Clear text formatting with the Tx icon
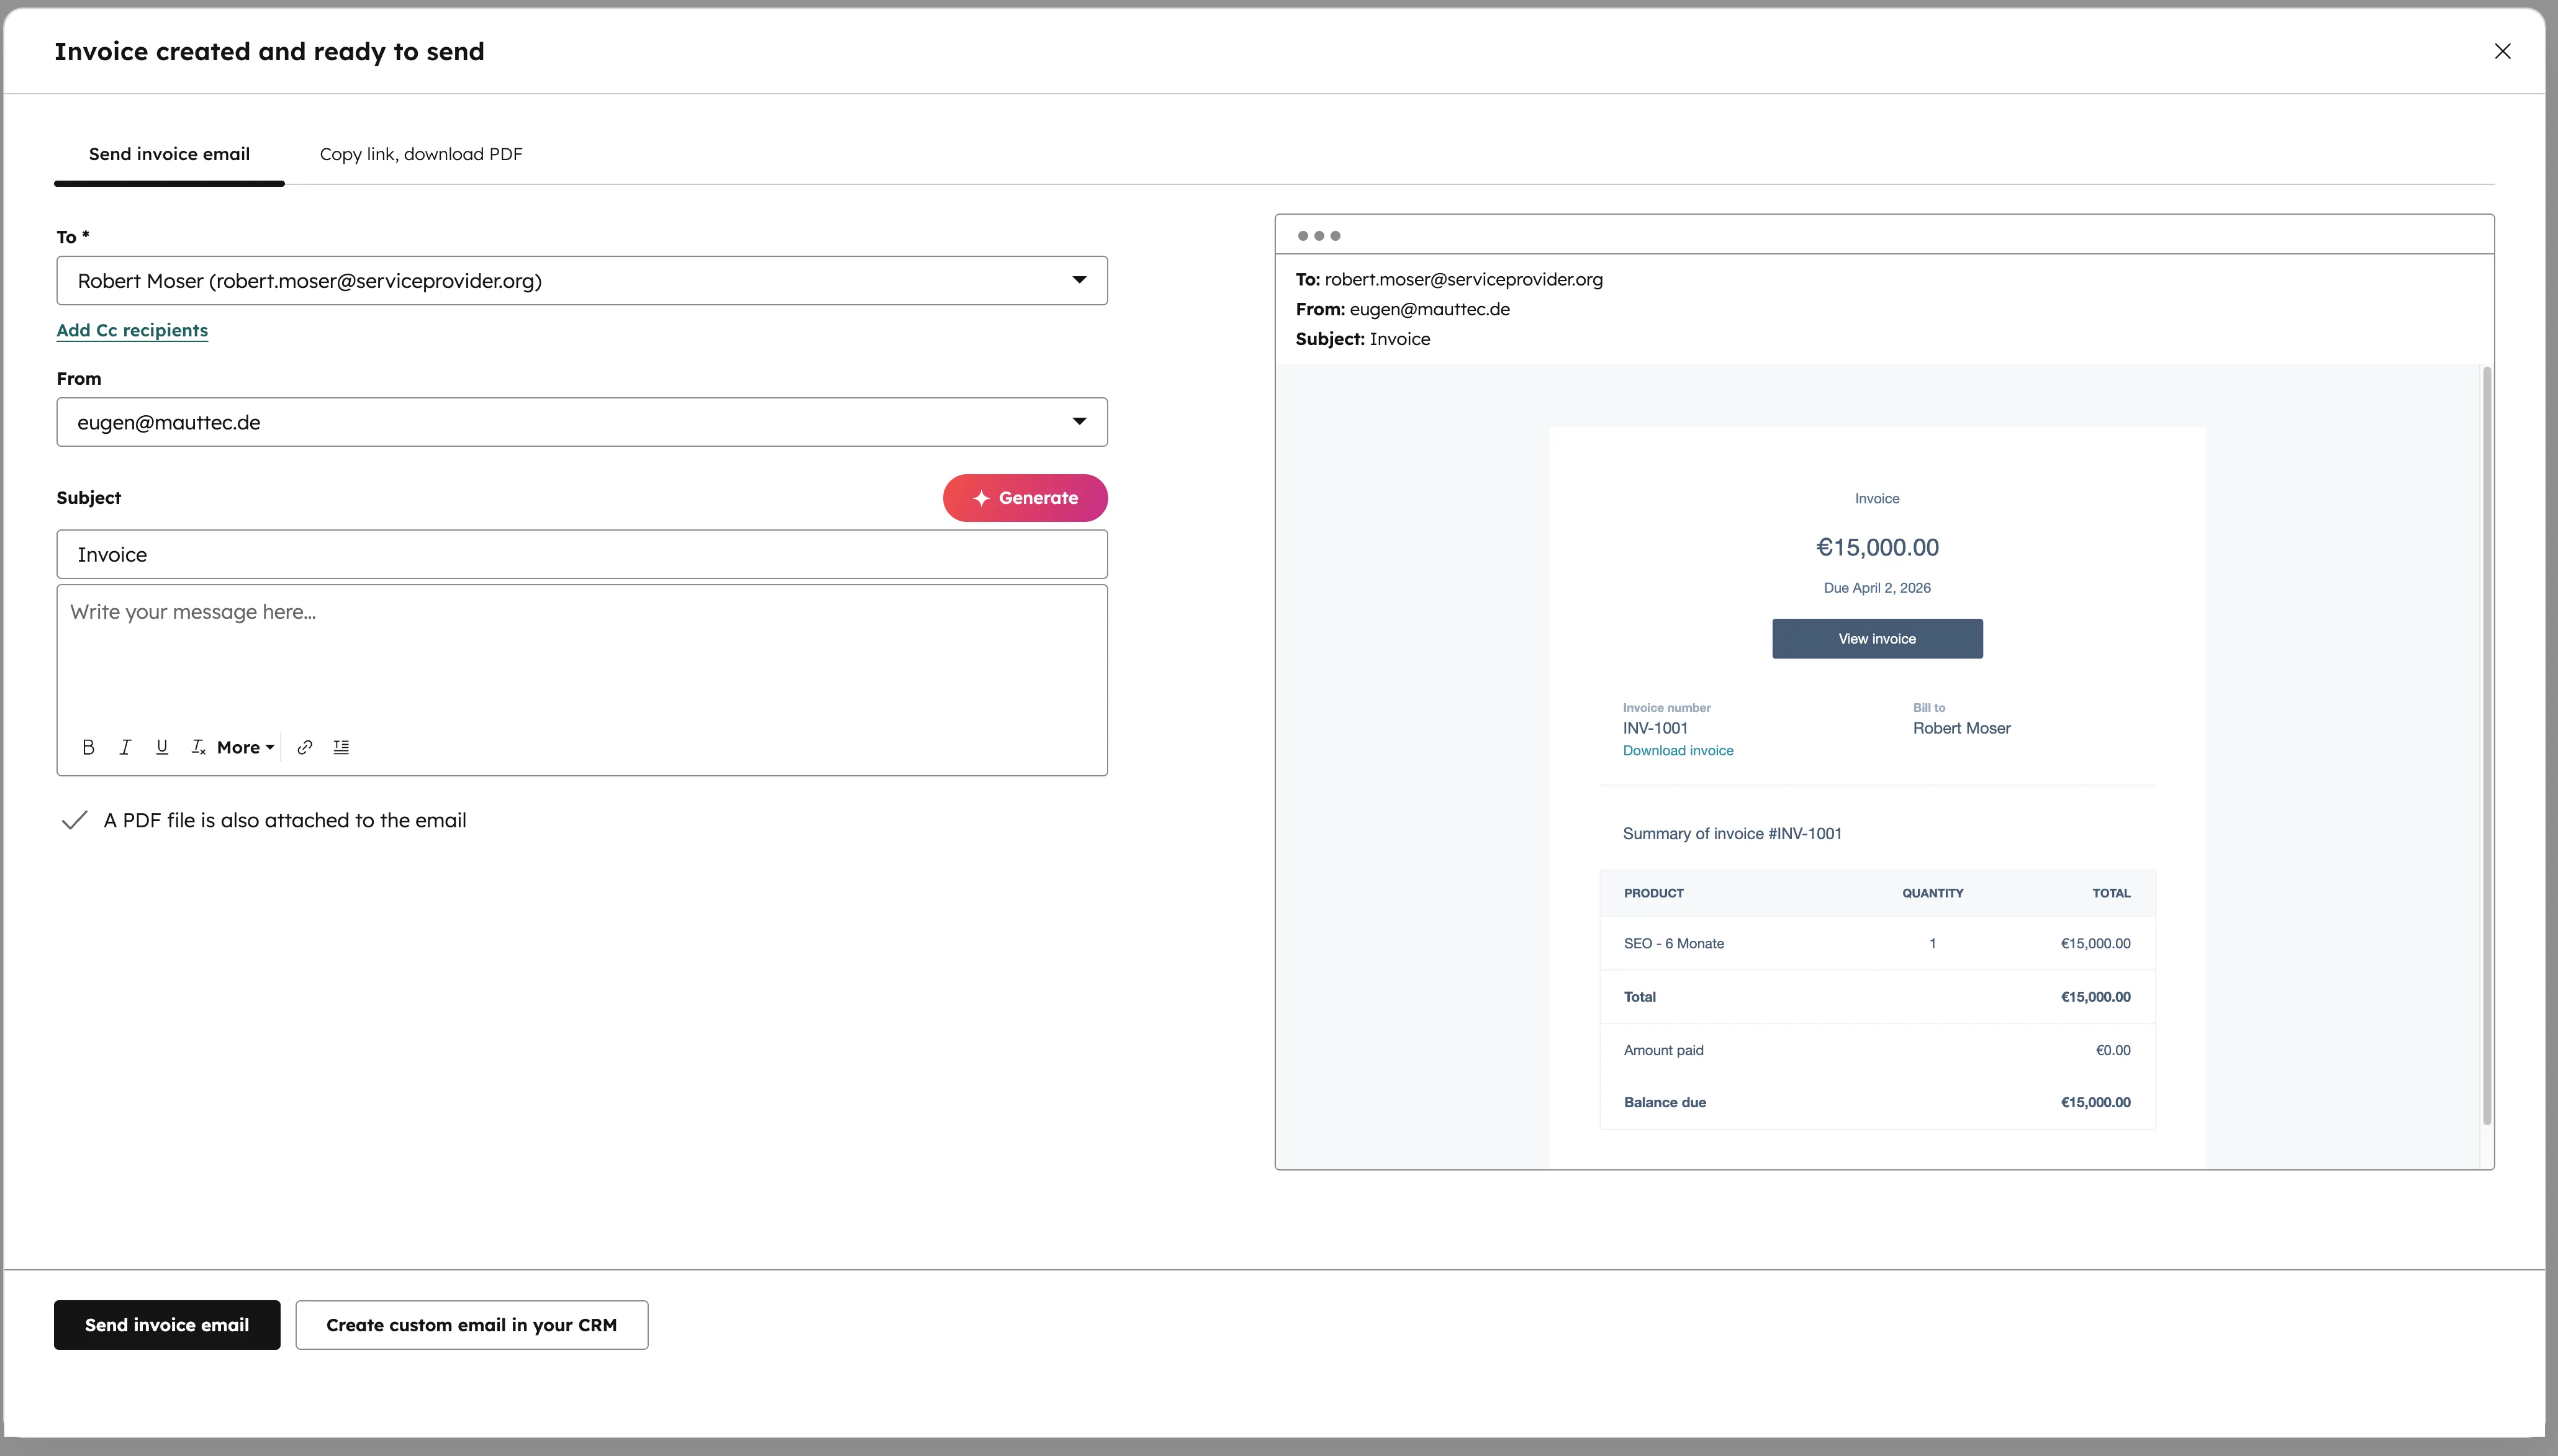Screen dimensions: 2558x1456 pos(197,746)
